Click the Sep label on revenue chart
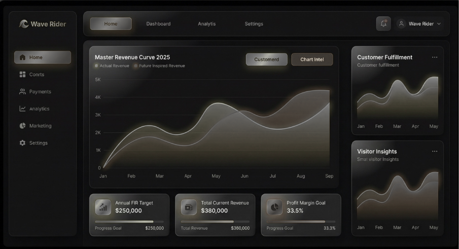This screenshot has width=459, height=249. pyautogui.click(x=329, y=176)
